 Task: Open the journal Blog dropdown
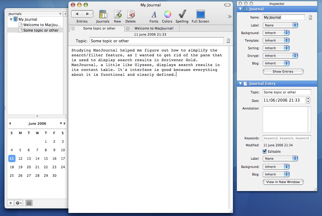coord(276,63)
